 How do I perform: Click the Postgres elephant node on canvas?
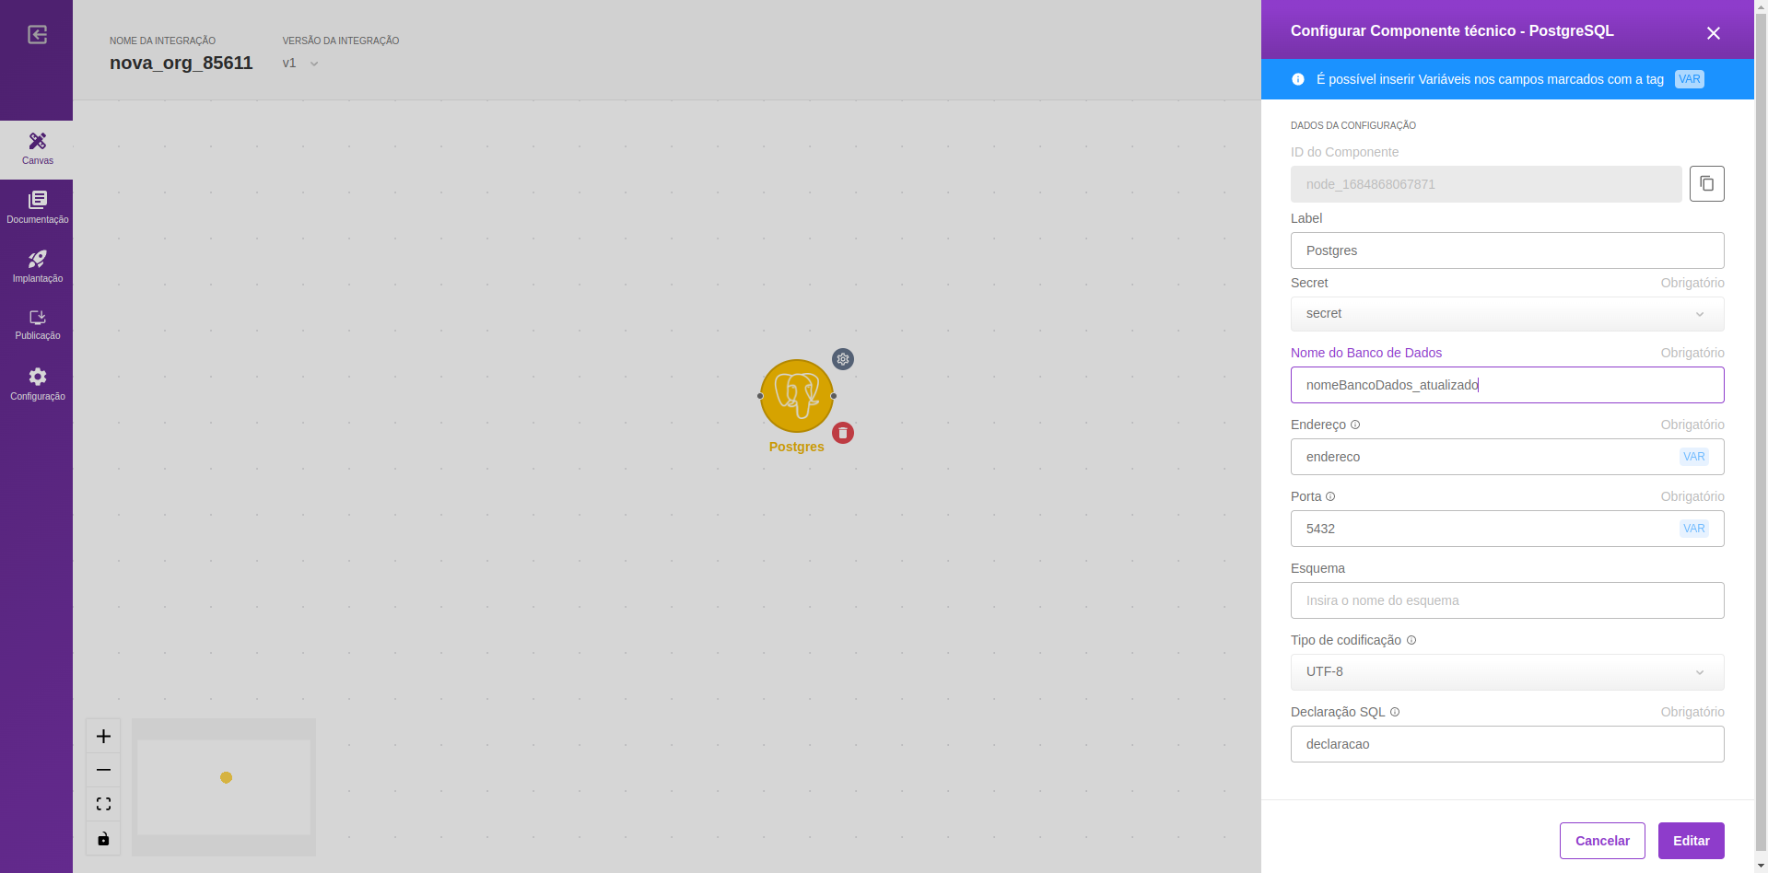pyautogui.click(x=797, y=396)
